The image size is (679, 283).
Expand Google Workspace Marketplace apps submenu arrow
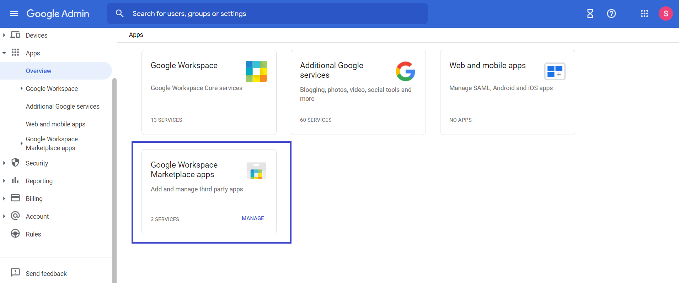tap(21, 143)
